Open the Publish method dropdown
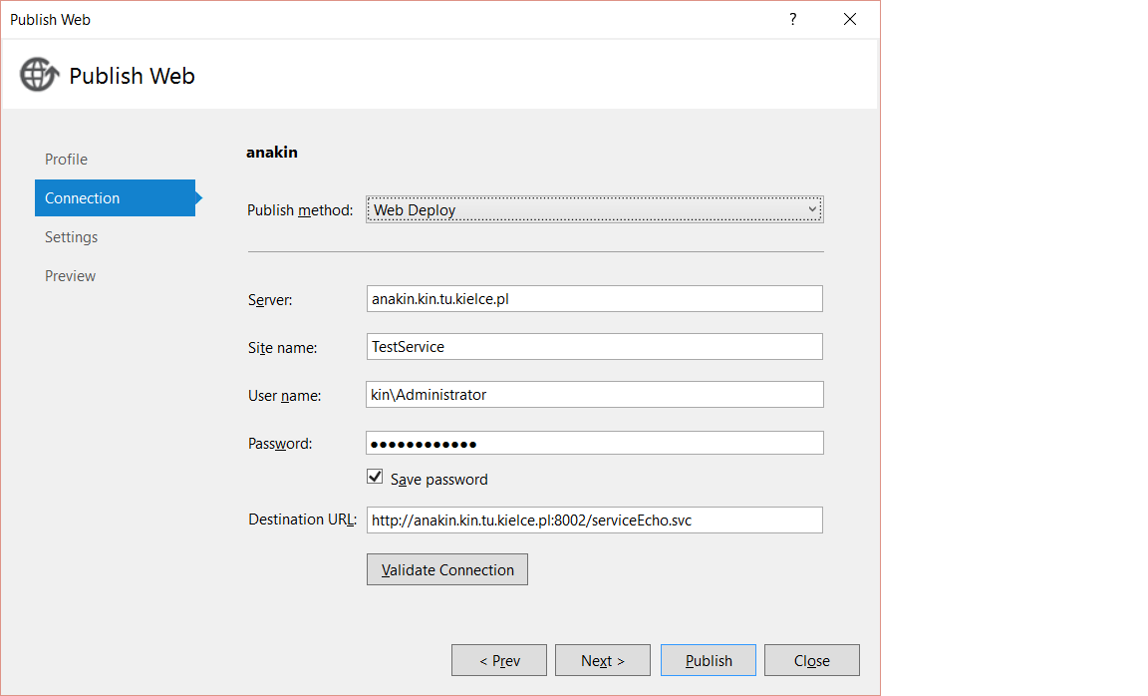This screenshot has height=696, width=1148. [595, 209]
